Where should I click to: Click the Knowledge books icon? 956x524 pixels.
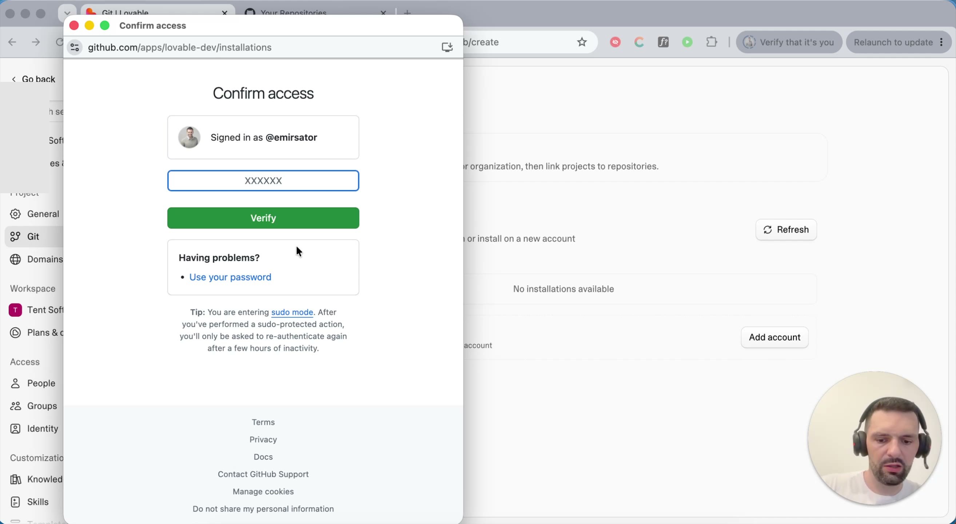pos(15,480)
